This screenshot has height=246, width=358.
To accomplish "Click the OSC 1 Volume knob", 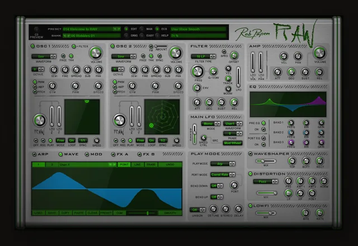I will pyautogui.click(x=96, y=53).
